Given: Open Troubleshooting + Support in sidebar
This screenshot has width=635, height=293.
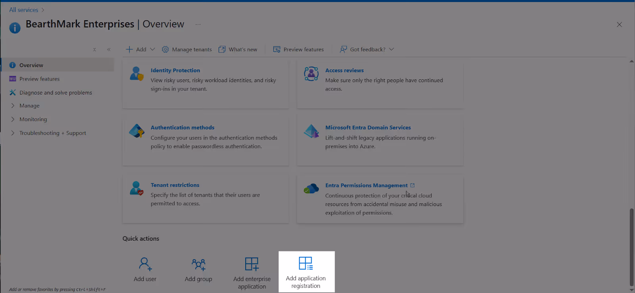Looking at the screenshot, I should point(52,133).
